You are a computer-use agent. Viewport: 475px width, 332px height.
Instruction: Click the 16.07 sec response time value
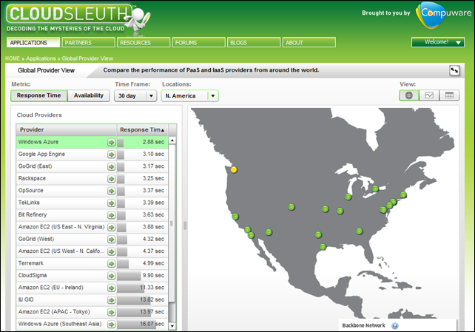152,324
